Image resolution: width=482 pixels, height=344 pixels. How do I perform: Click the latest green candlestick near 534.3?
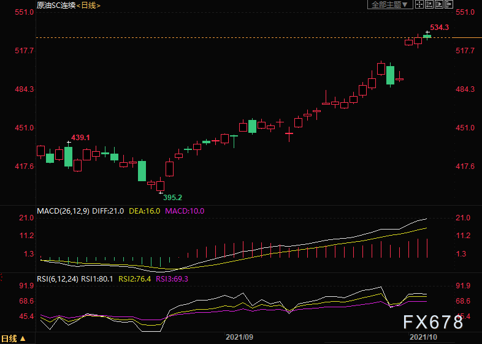[427, 36]
